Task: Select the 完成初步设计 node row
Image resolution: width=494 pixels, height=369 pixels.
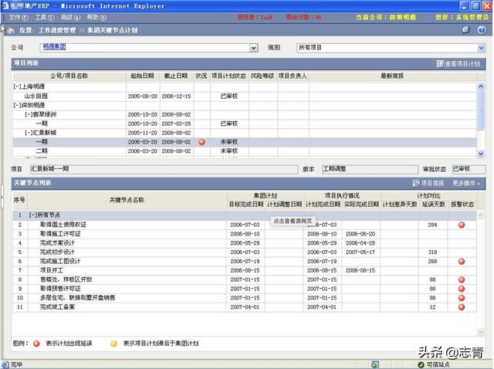Action: click(x=244, y=252)
